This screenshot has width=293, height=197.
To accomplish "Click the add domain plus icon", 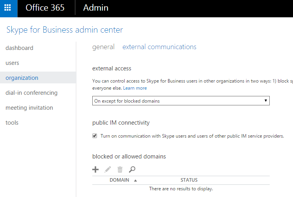I will tap(95, 169).
